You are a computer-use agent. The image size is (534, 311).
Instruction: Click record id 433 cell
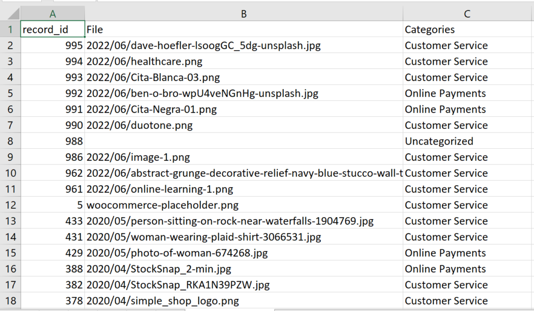(x=53, y=221)
